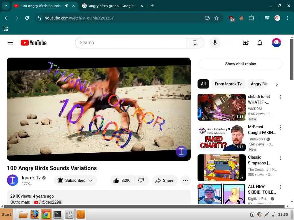Go to the YouTube home logo
This screenshot has width=294, height=220.
[x=34, y=43]
